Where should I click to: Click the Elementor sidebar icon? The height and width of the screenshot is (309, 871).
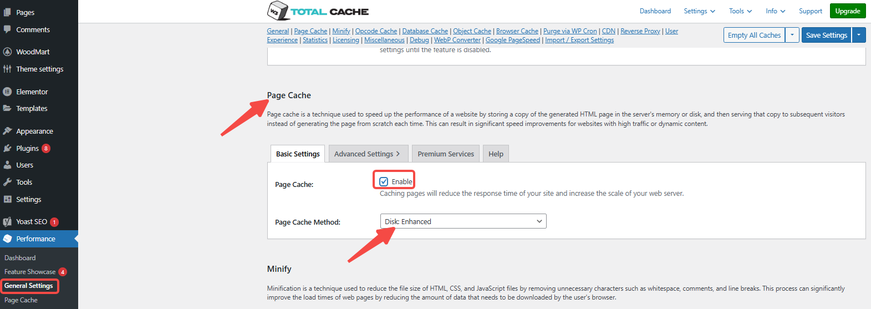pyautogui.click(x=7, y=92)
